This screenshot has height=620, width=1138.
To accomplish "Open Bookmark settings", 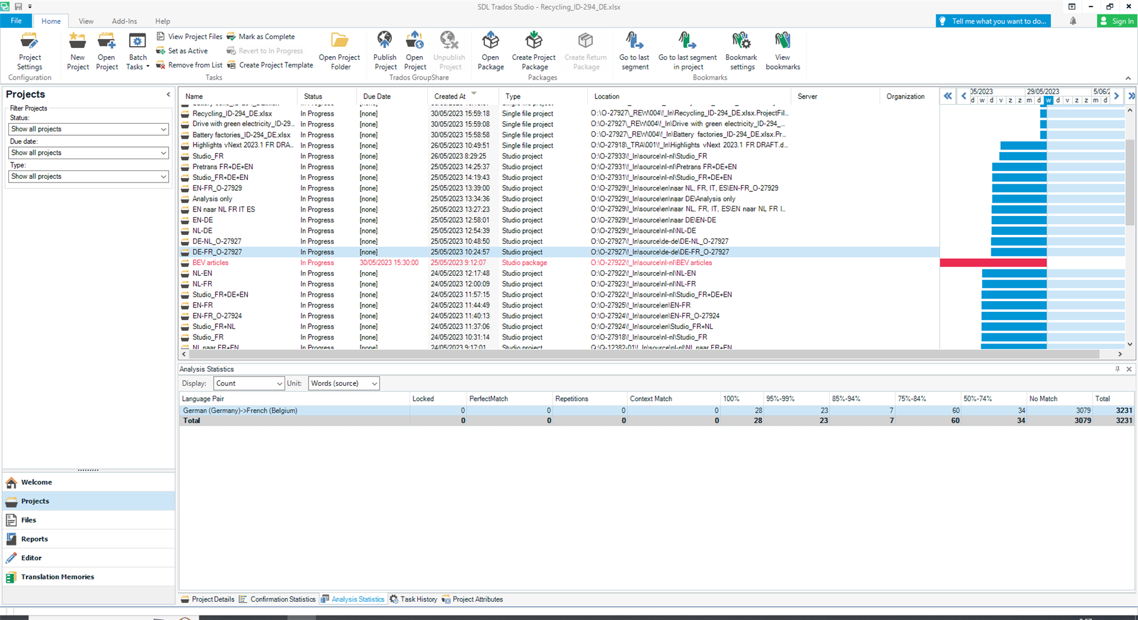I will 741,51.
